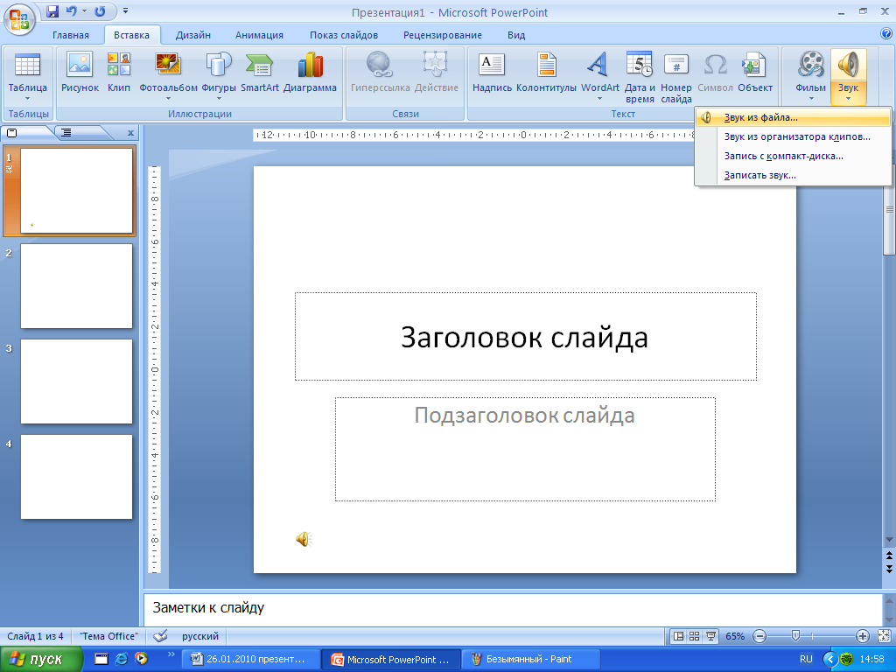Insert Дата и время
Screen dimensions: 896x672
pos(640,78)
